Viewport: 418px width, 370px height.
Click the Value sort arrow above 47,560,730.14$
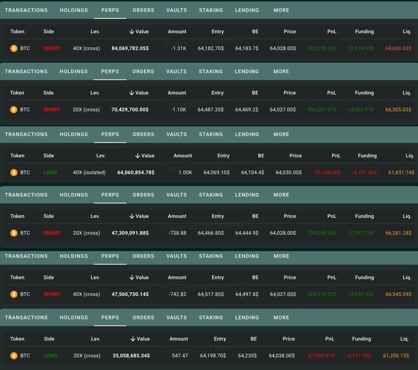point(132,278)
